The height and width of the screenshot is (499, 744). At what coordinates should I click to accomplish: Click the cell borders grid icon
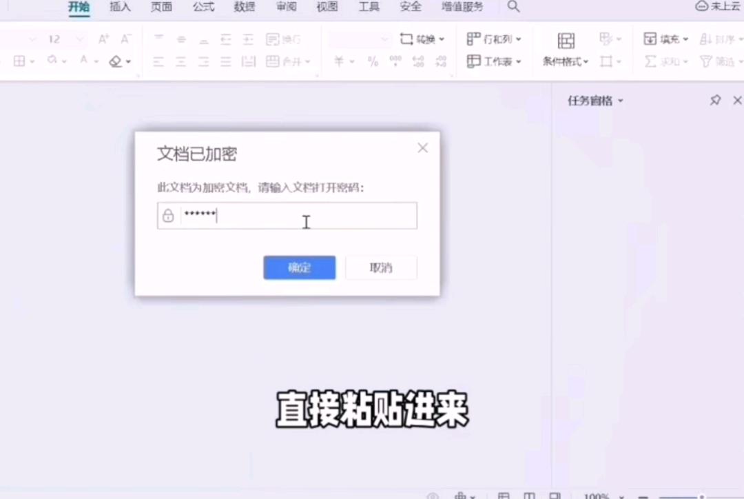tap(19, 61)
